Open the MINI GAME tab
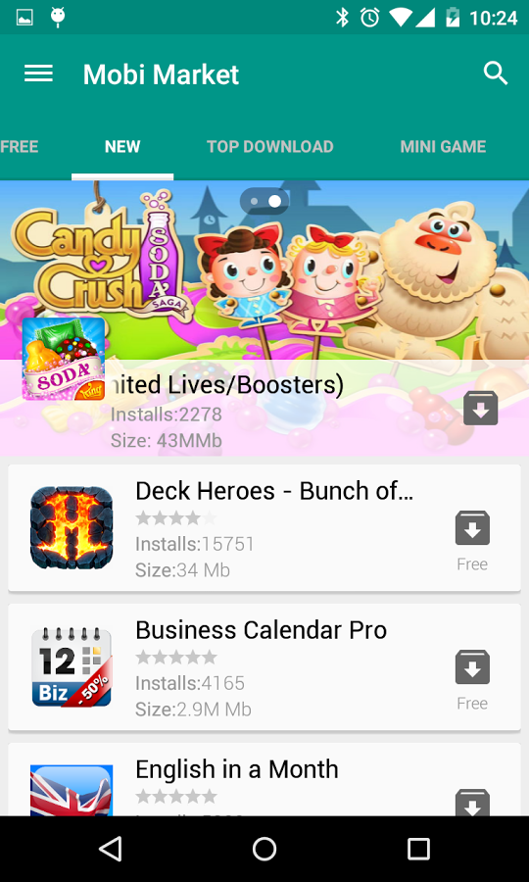The height and width of the screenshot is (882, 529). [x=443, y=147]
